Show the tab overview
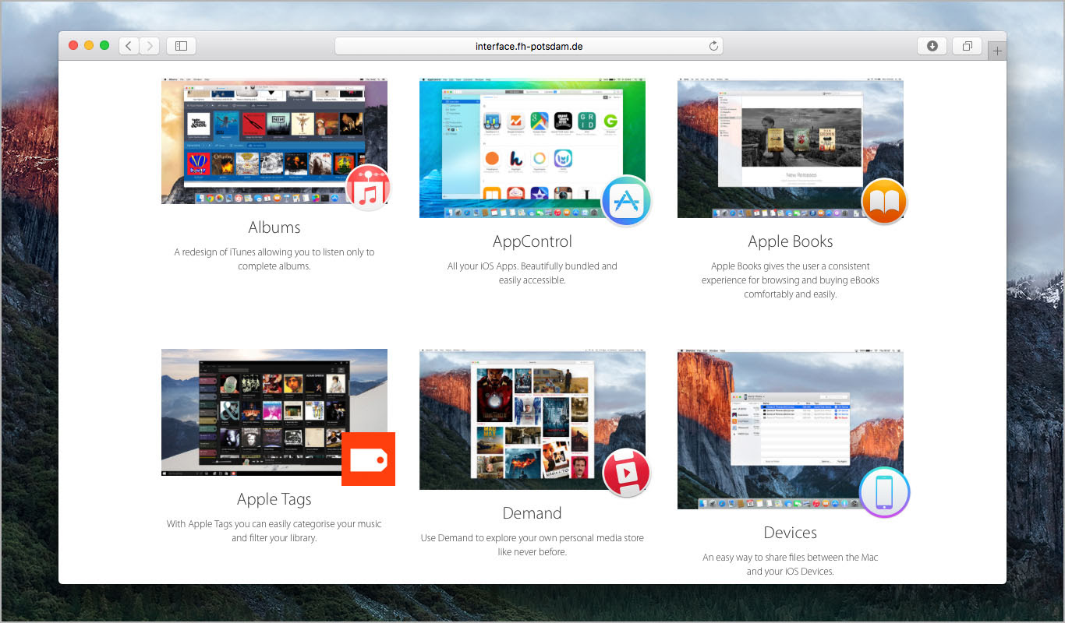This screenshot has width=1065, height=623. pyautogui.click(x=967, y=46)
